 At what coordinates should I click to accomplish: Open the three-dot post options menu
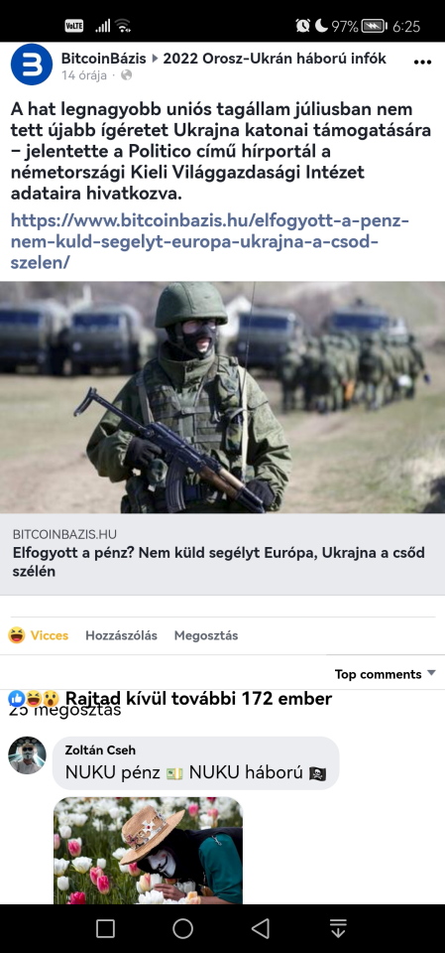422,62
